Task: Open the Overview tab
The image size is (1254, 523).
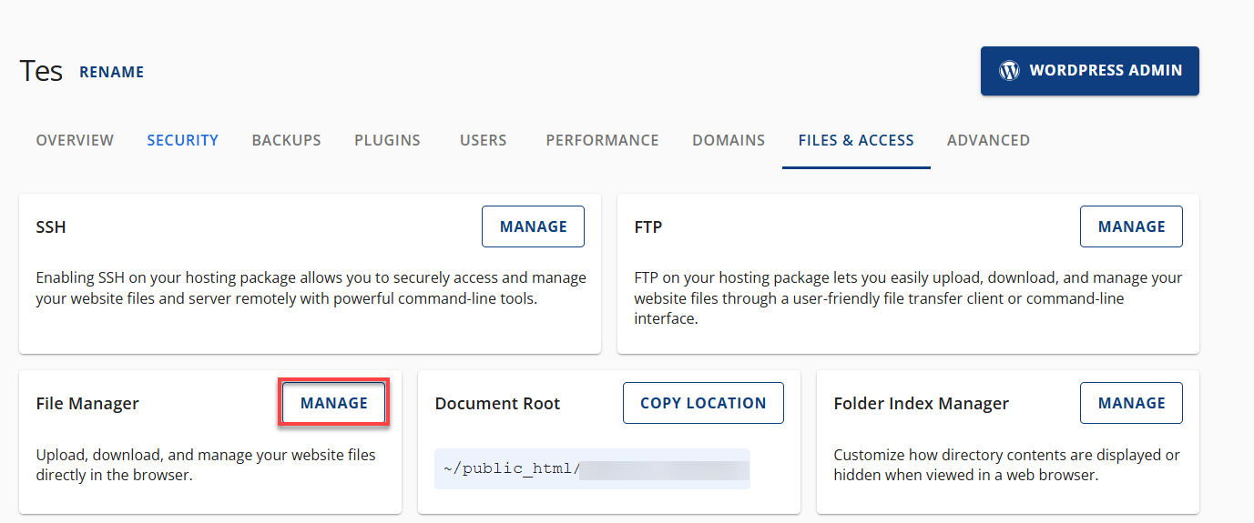Action: coord(75,140)
